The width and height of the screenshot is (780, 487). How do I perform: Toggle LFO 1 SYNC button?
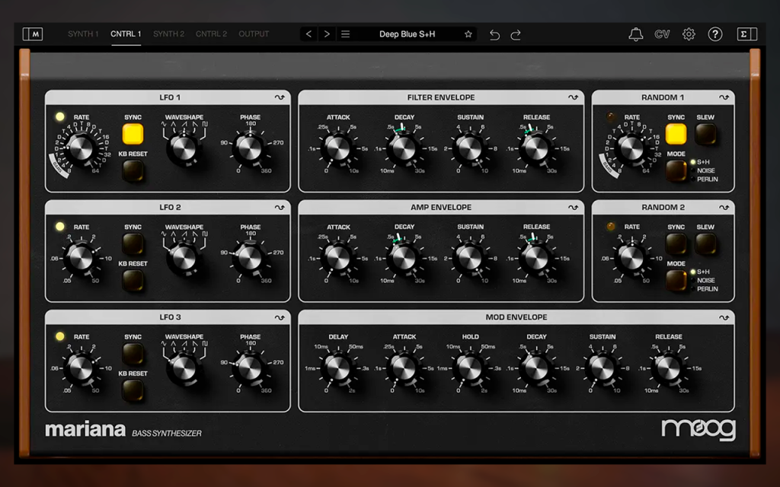click(133, 134)
